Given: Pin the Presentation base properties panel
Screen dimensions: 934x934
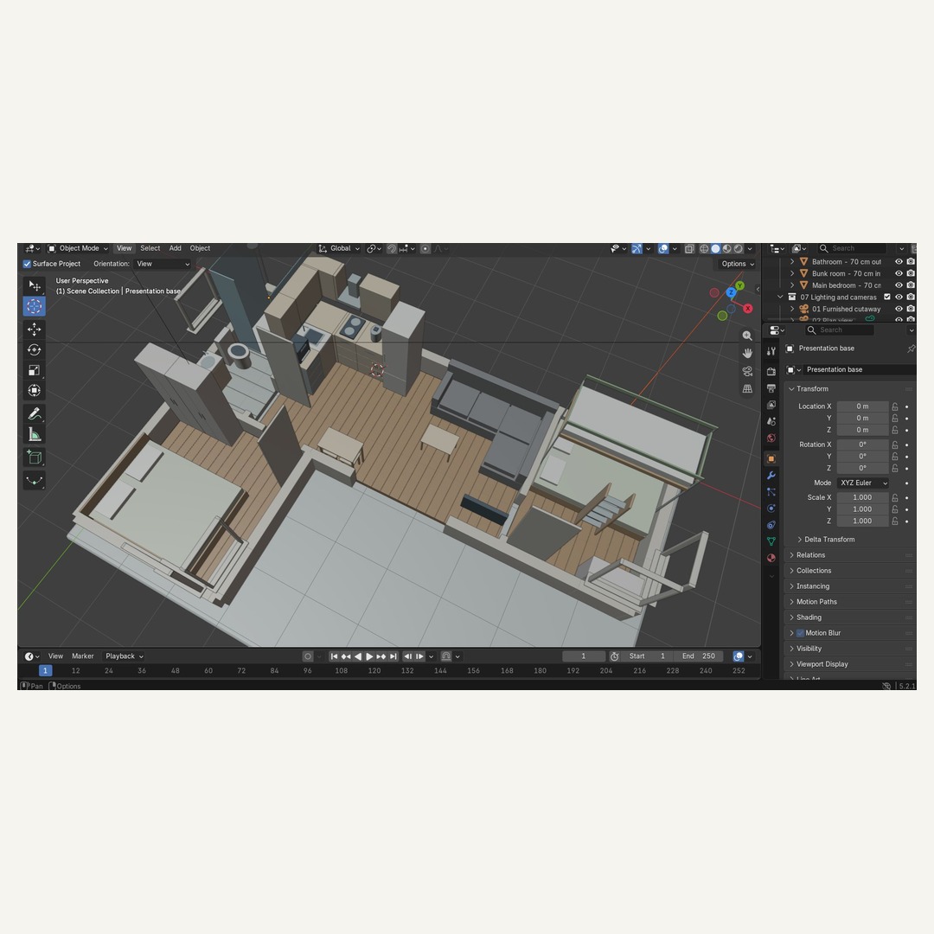Looking at the screenshot, I should 911,349.
